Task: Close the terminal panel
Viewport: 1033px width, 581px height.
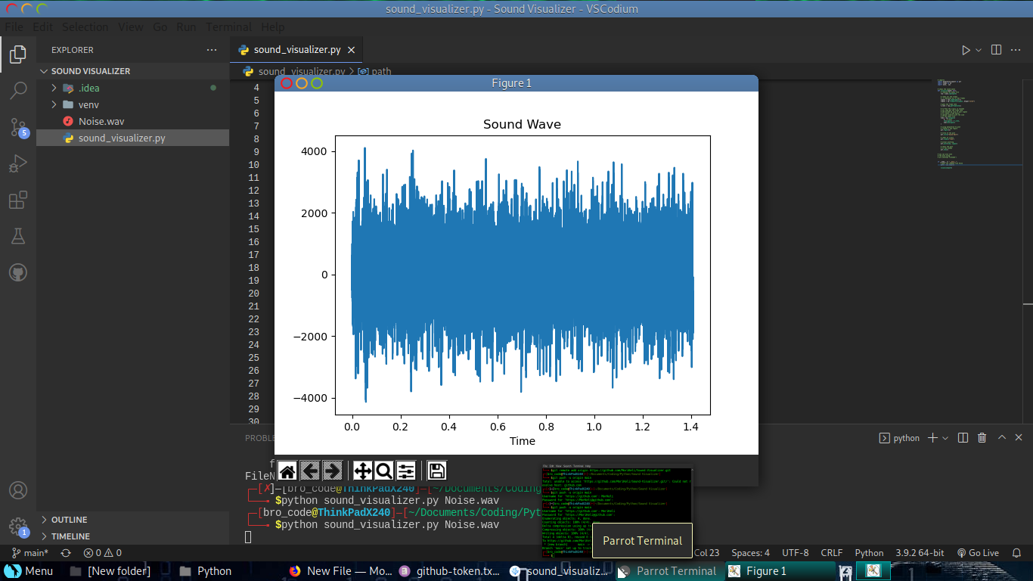Action: (x=1019, y=438)
